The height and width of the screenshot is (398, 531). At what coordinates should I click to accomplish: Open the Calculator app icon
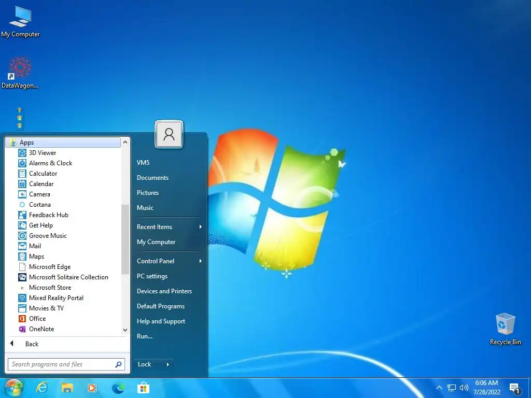[22, 174]
